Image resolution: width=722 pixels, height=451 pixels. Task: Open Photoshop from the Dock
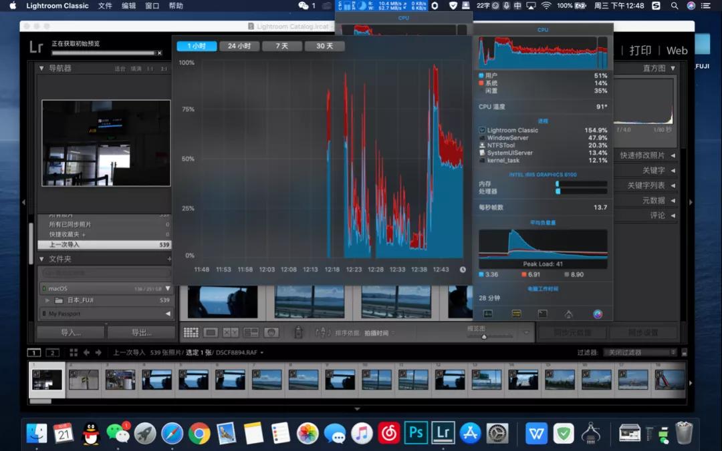click(x=416, y=433)
